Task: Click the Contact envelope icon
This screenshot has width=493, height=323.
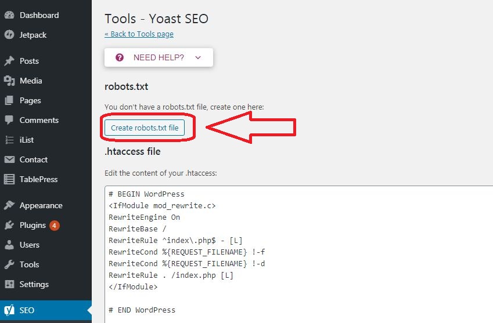Action: (9, 159)
